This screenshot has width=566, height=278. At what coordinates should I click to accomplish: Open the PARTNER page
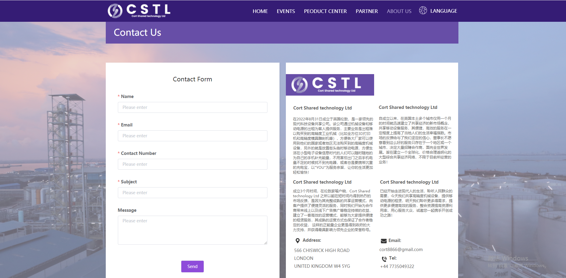[367, 11]
